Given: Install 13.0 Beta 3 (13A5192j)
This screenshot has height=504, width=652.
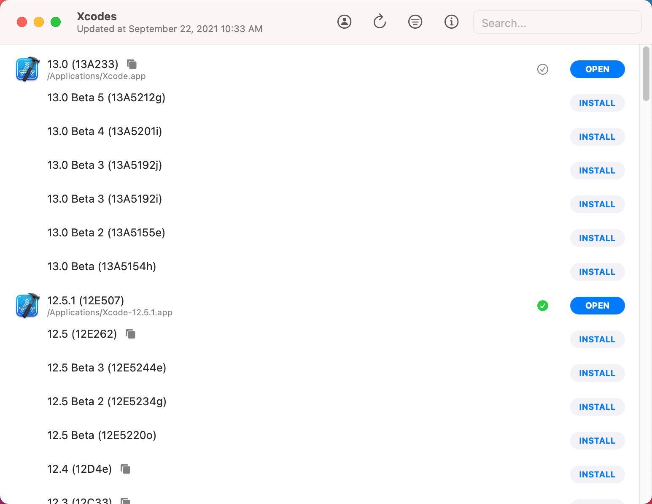Looking at the screenshot, I should pyautogui.click(x=597, y=171).
